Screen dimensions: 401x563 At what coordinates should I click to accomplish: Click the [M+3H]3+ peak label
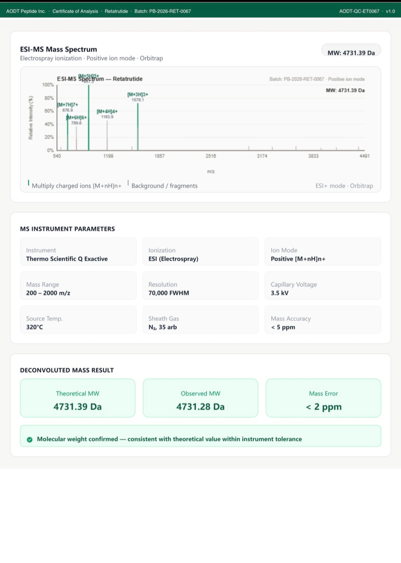coord(138,95)
